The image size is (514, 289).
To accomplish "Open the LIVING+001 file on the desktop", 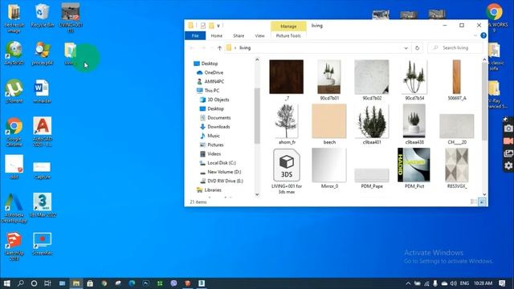I will [71, 18].
